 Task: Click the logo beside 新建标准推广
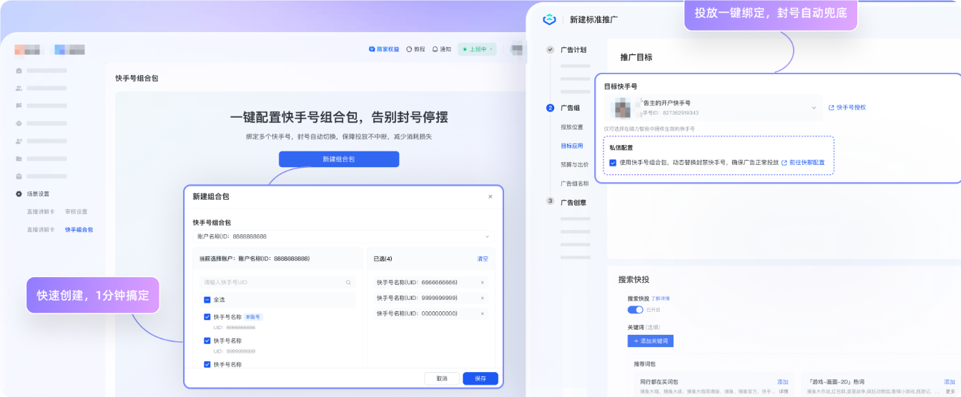click(549, 19)
